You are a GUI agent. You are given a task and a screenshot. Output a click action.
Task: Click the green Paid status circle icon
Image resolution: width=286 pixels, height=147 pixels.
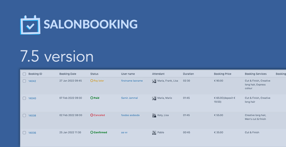point(92,98)
